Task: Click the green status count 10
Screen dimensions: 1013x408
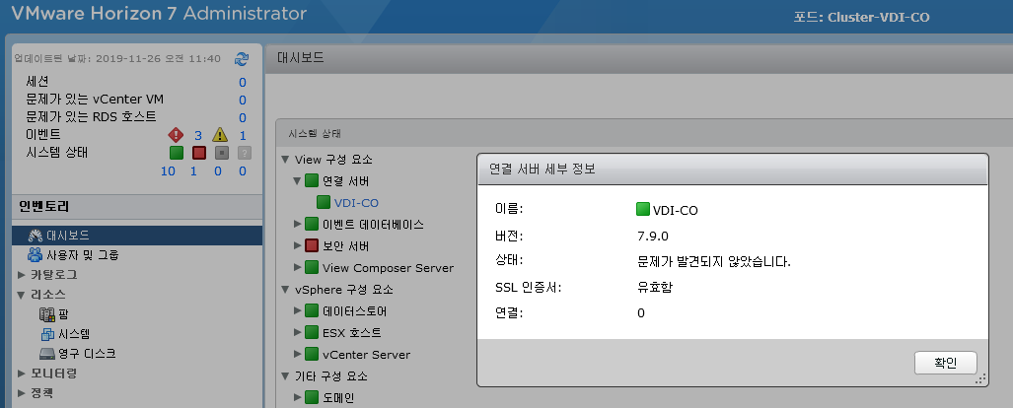Action: [168, 171]
